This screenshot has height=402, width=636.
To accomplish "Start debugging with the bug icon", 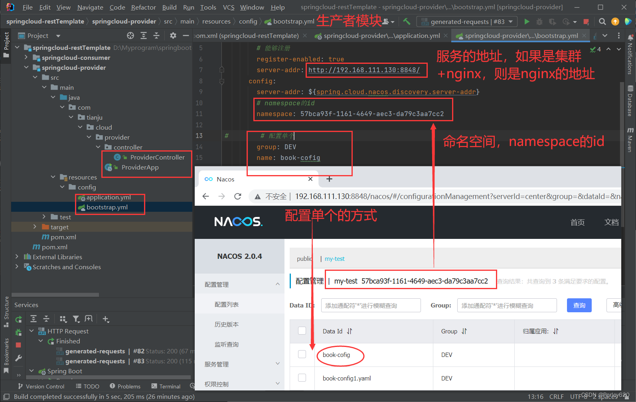I will [539, 22].
